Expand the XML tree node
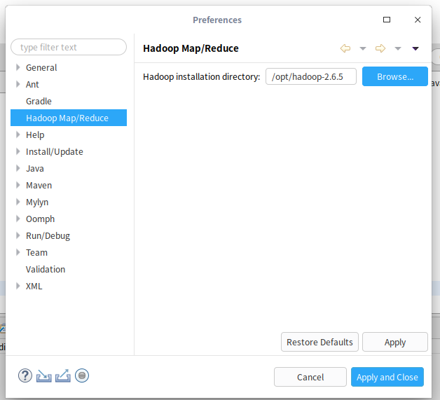This screenshot has height=400, width=440. click(18, 286)
